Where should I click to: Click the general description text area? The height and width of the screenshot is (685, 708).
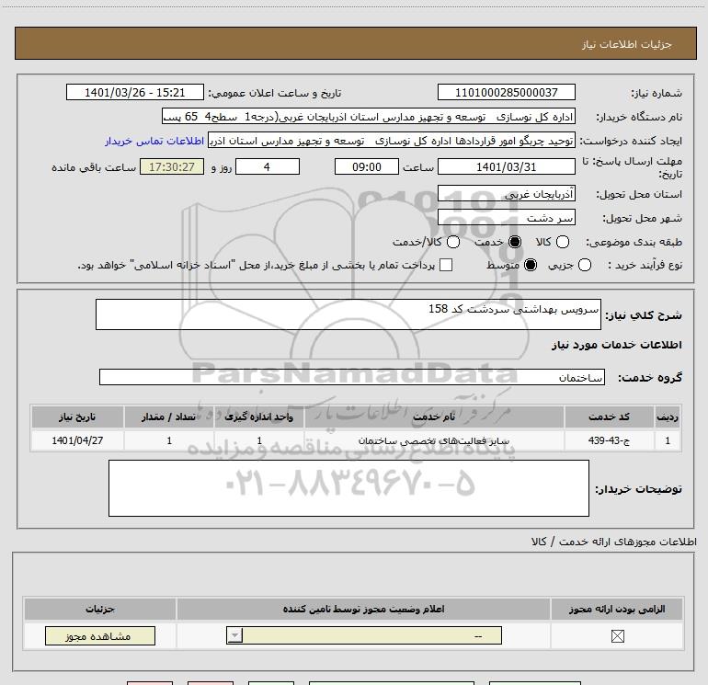pos(348,314)
